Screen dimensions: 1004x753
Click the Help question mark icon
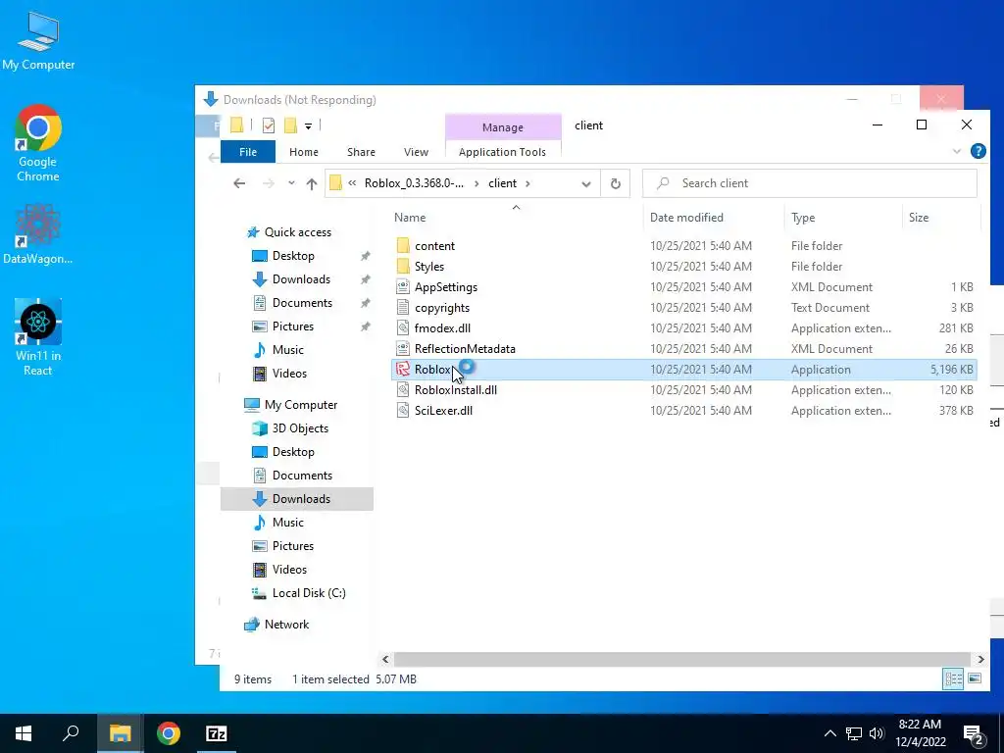[978, 151]
